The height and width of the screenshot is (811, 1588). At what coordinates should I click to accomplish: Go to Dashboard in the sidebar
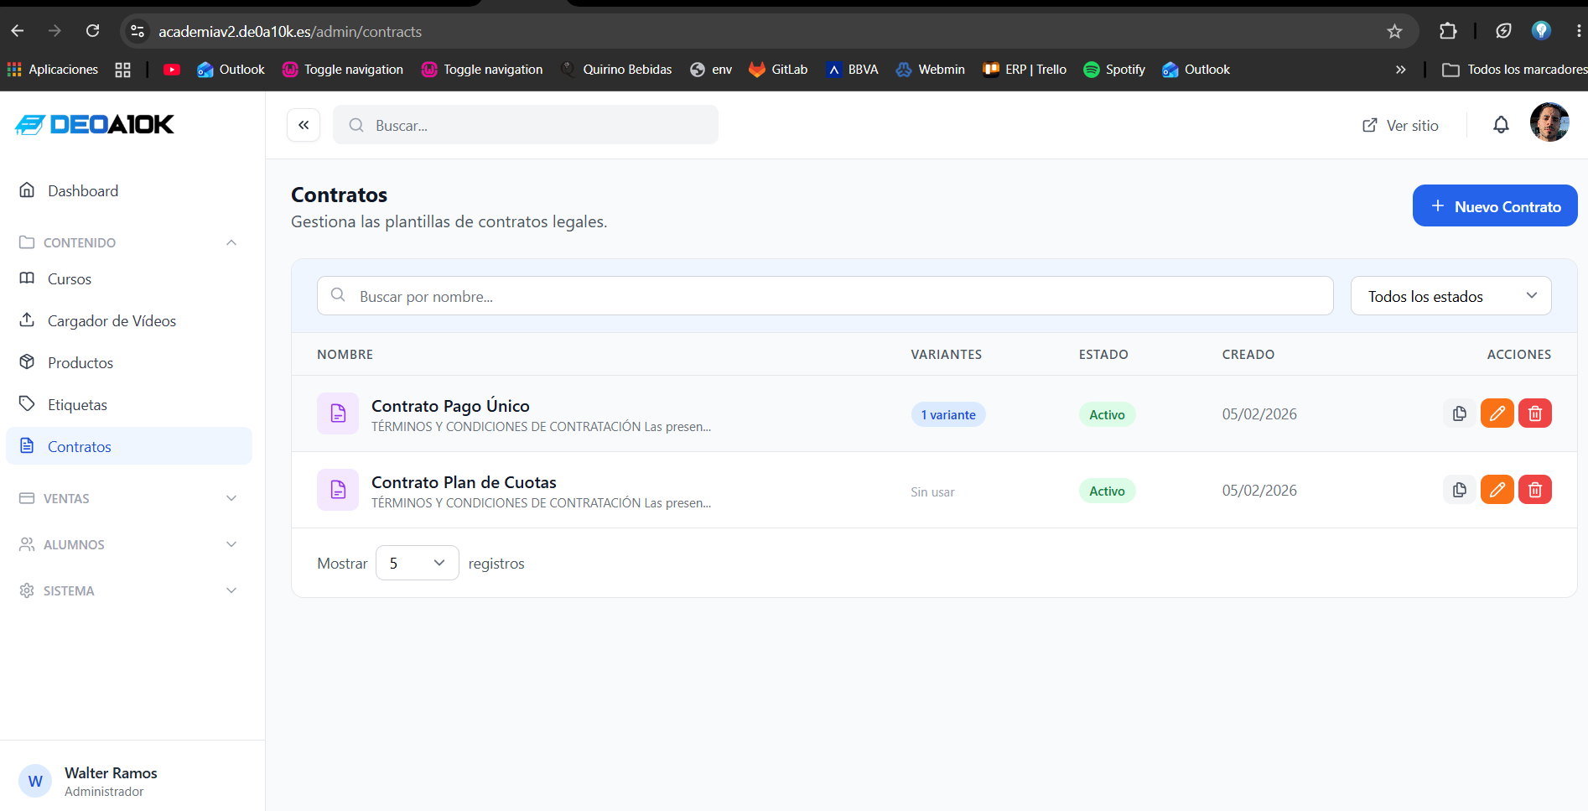pyautogui.click(x=128, y=190)
